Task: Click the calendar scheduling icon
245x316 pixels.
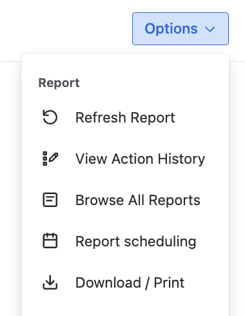Action: point(50,241)
